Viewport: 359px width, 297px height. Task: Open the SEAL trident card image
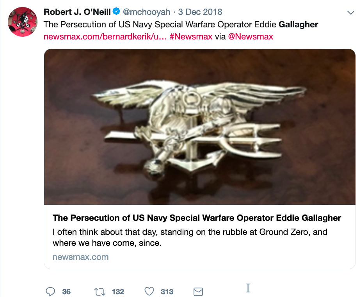click(200, 127)
